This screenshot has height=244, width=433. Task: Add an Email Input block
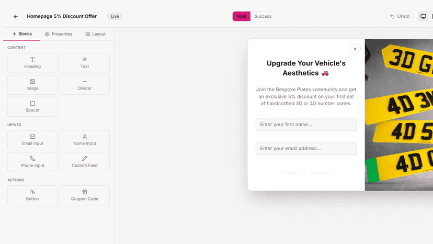click(32, 140)
